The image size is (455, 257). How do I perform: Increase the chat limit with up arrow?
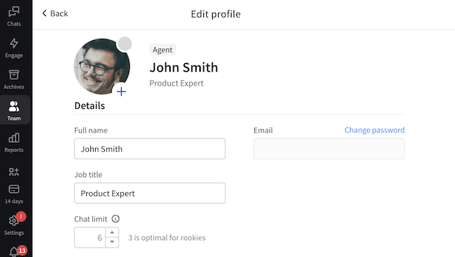(x=112, y=232)
